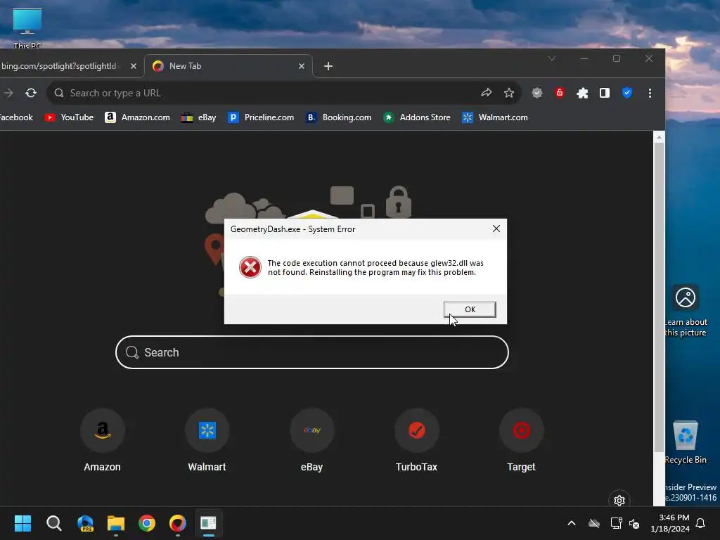Viewport: 720px width, 540px height.
Task: Go forward using the forward arrow
Action: click(8, 94)
